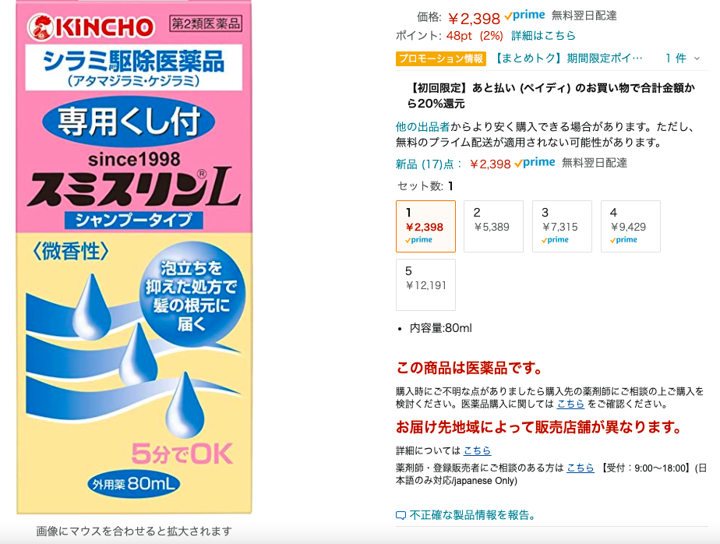Open the 他の出品者 other sellers link
Image resolution: width=720 pixels, height=544 pixels.
(x=422, y=127)
